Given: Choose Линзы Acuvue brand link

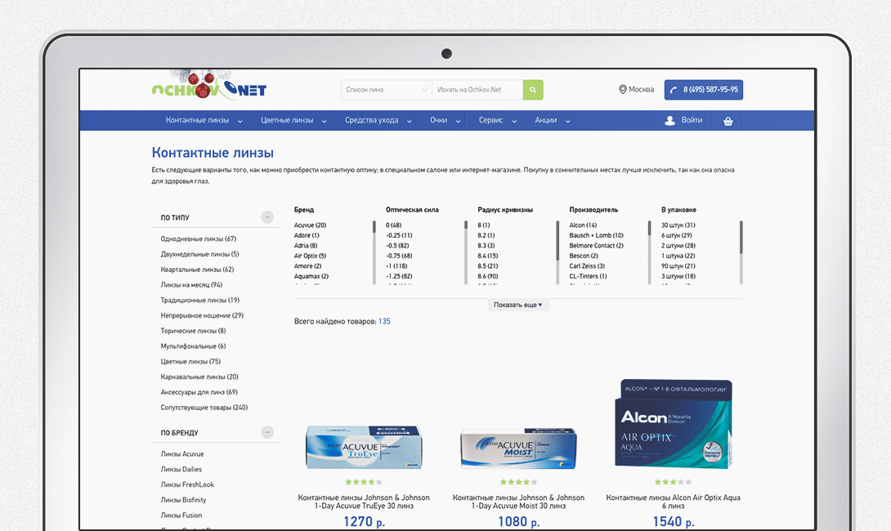Looking at the screenshot, I should click(x=181, y=454).
